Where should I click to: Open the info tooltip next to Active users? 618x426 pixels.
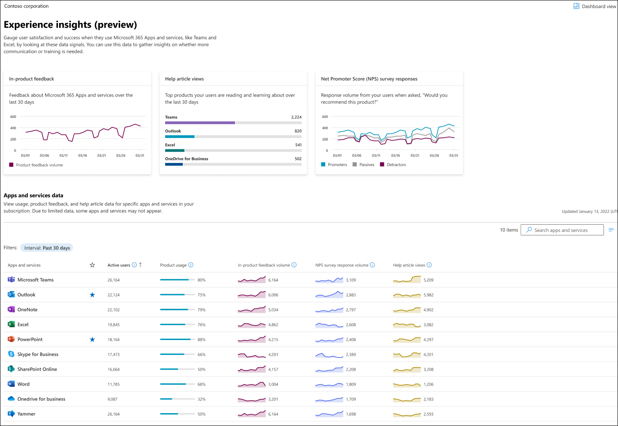click(x=134, y=265)
